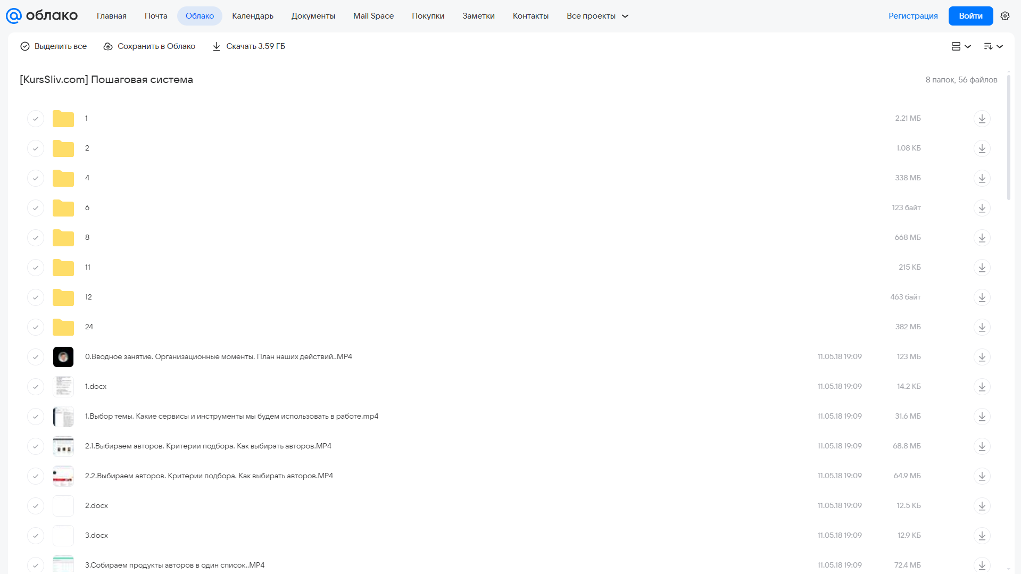This screenshot has width=1021, height=574.
Task: Open the thumbnail of the 0.Вводное занятие video
Action: click(x=63, y=356)
